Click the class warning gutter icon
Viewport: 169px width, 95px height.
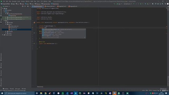click(34, 22)
